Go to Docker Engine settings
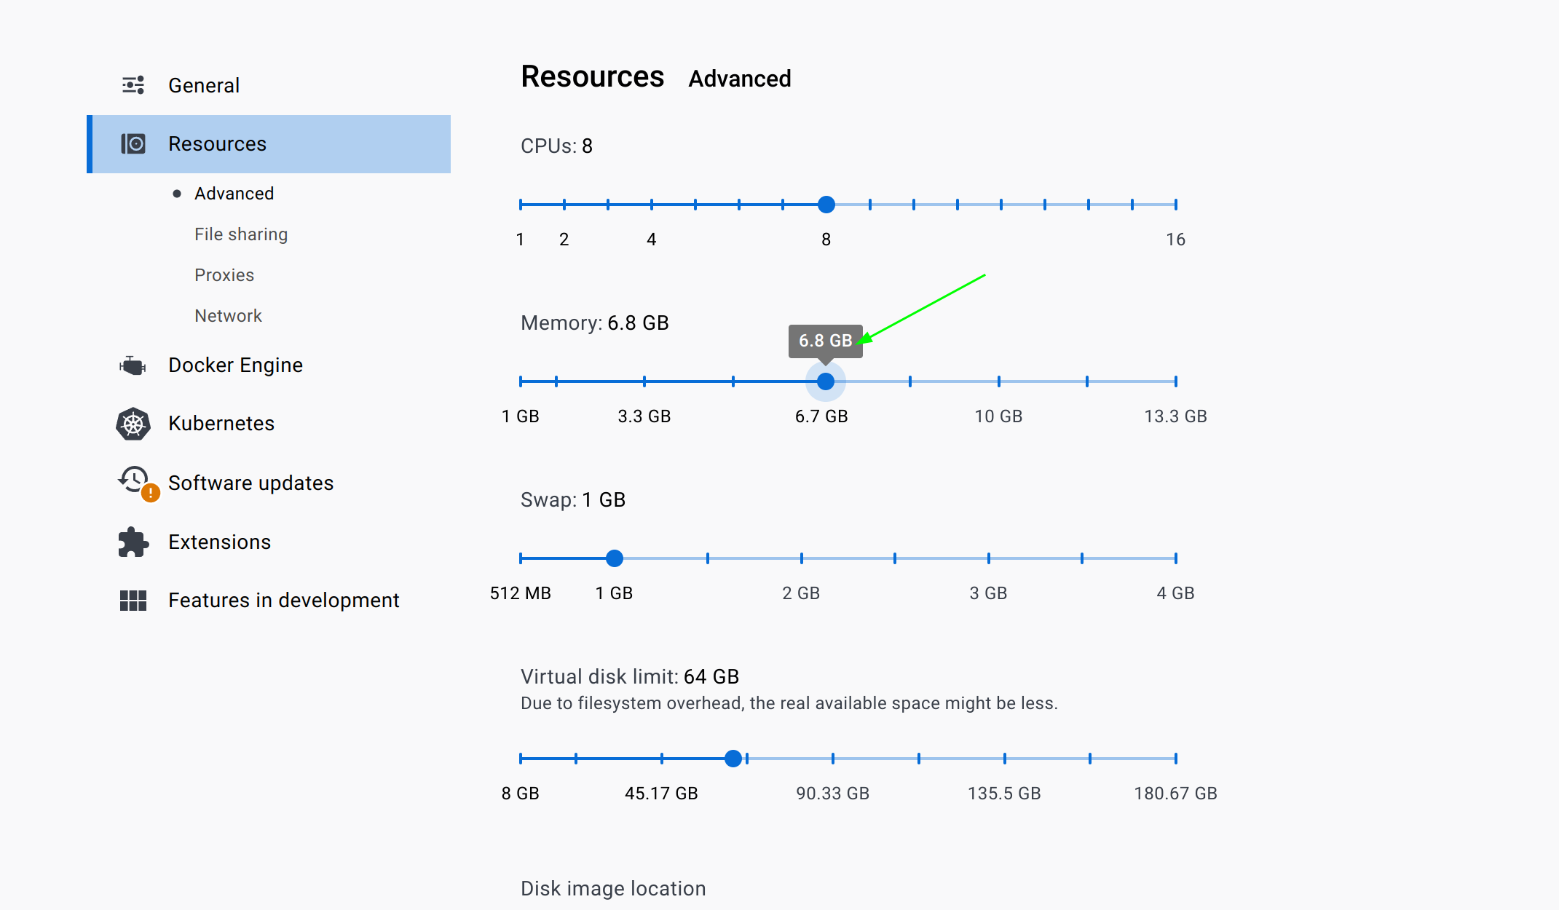 pyautogui.click(x=235, y=365)
